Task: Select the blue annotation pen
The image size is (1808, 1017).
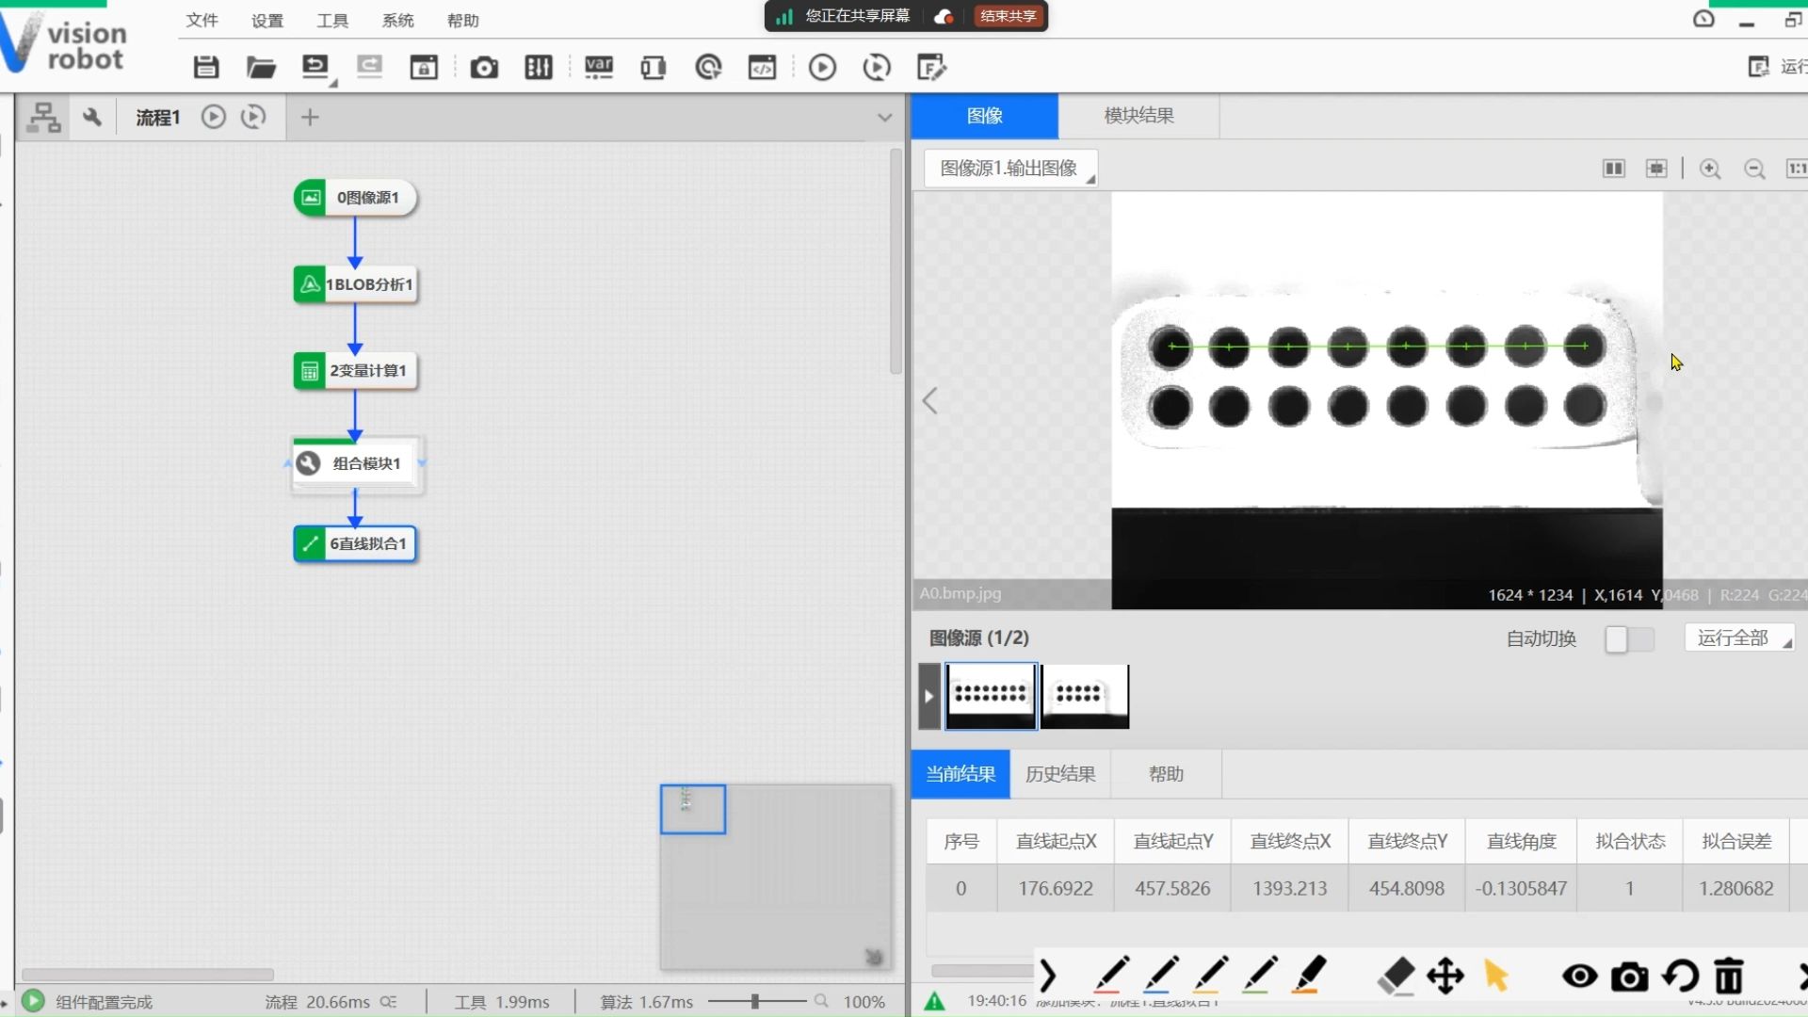Action: 1160,976
